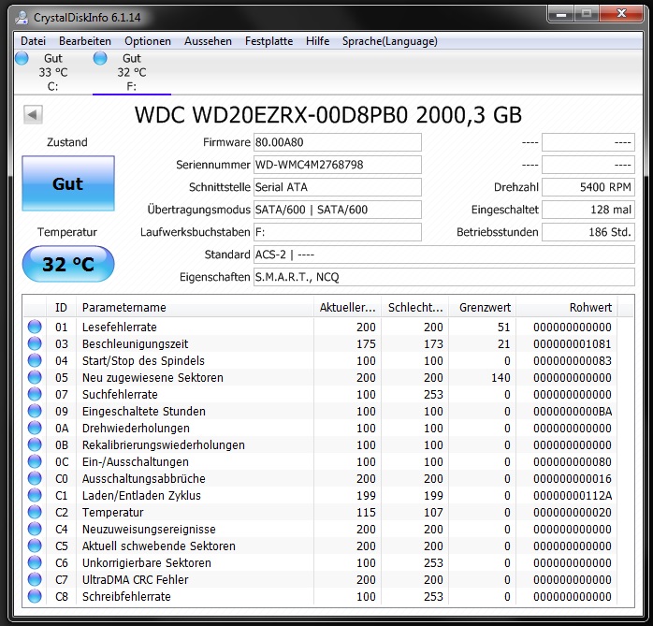
Task: Select the Lesefehlerrate parameter name
Action: pos(120,327)
